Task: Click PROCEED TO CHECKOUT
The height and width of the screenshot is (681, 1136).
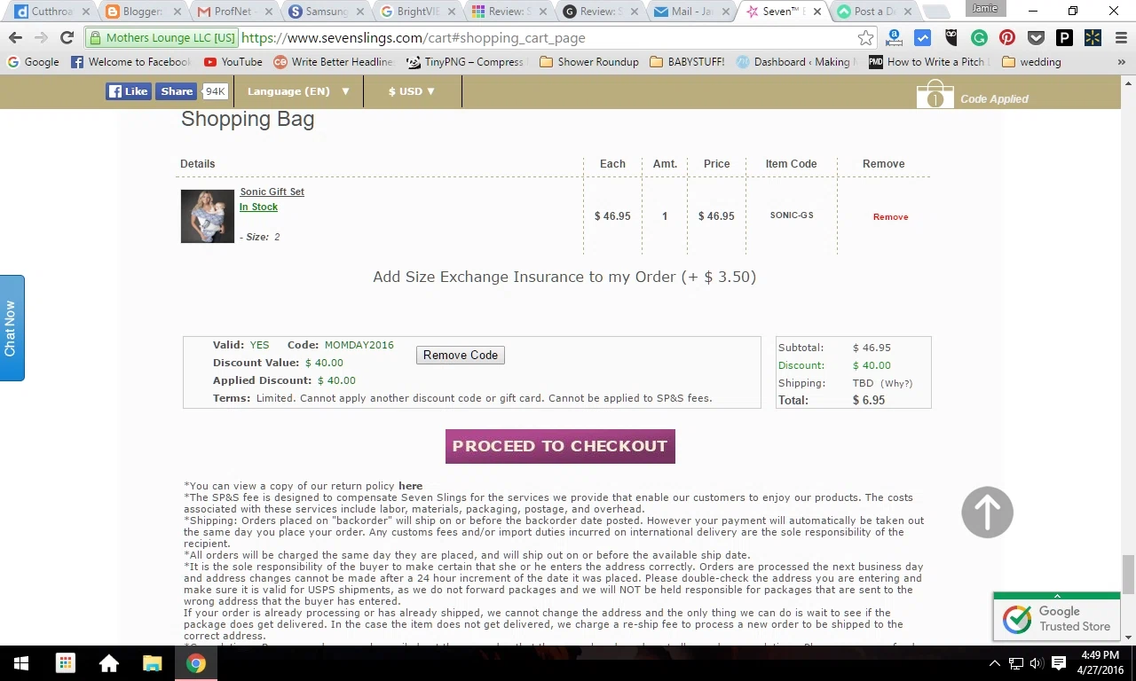Action: click(560, 446)
